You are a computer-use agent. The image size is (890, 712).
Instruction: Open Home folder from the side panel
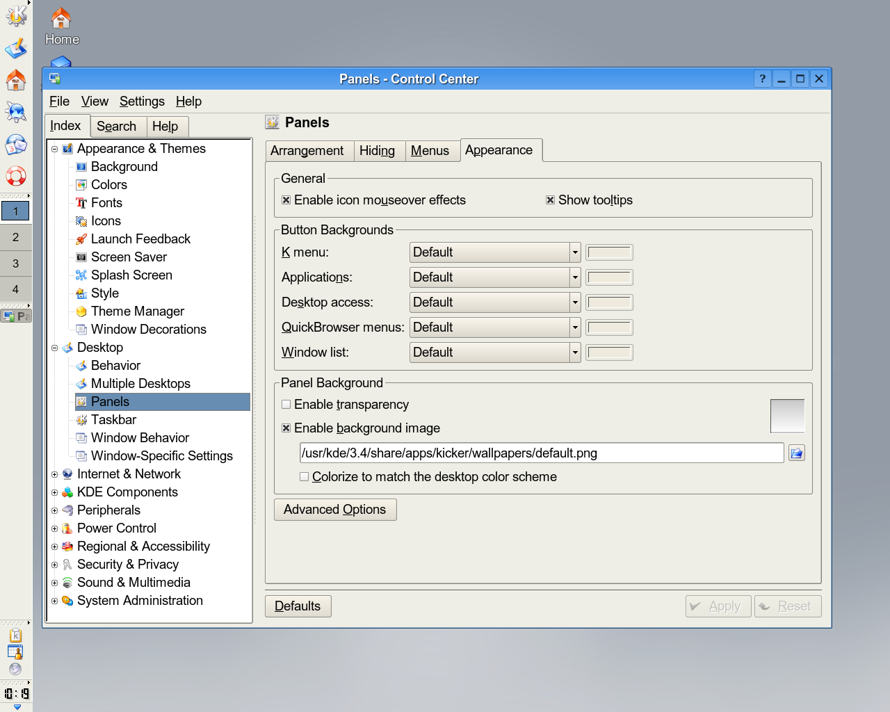click(15, 81)
